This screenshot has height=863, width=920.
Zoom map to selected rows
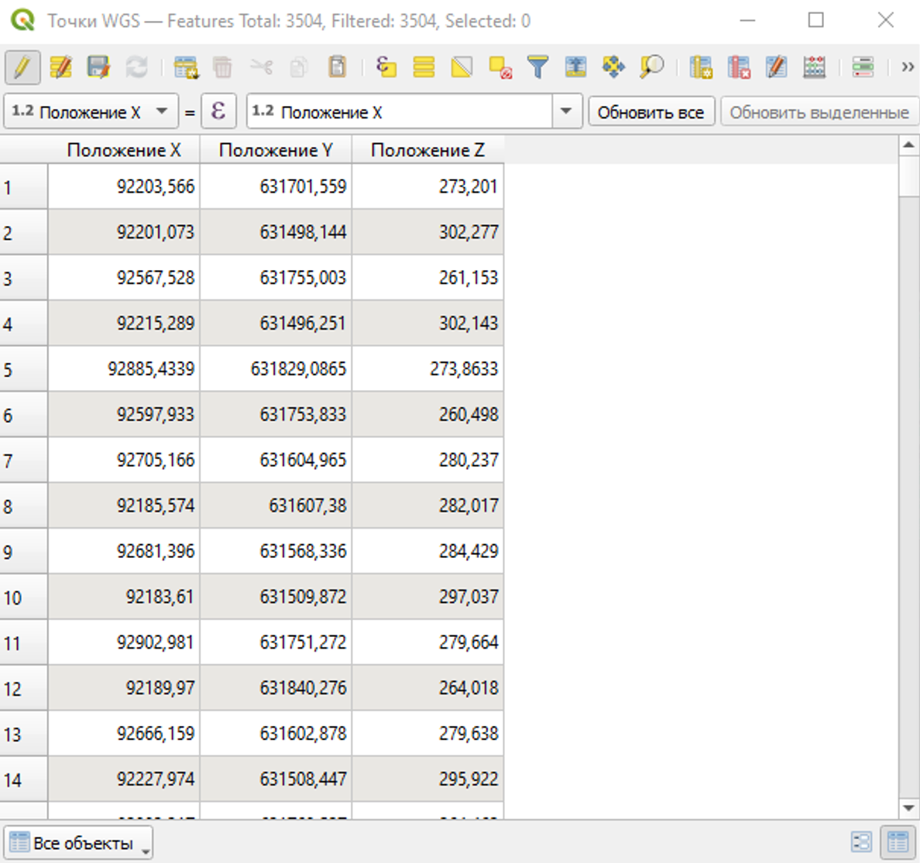(x=651, y=67)
